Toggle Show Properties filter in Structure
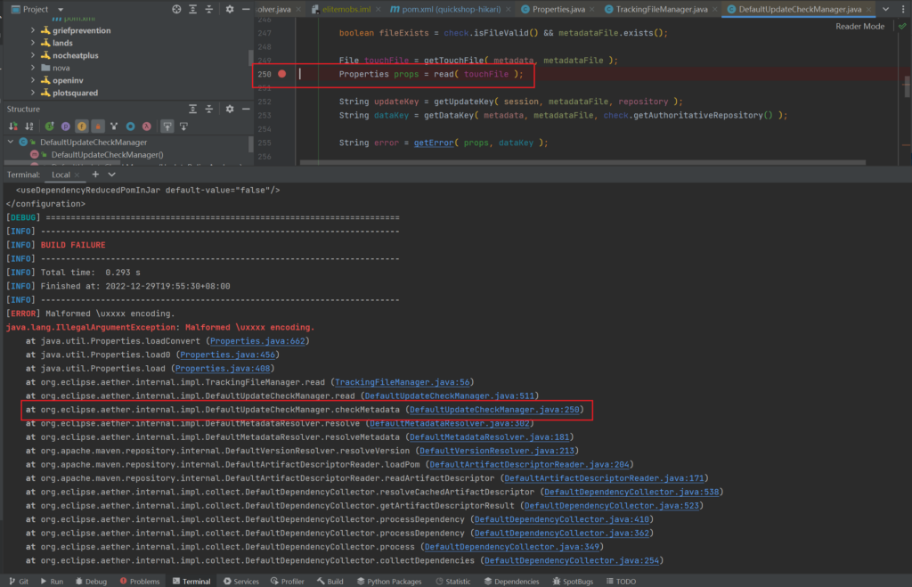Image resolution: width=912 pixels, height=587 pixels. click(64, 126)
